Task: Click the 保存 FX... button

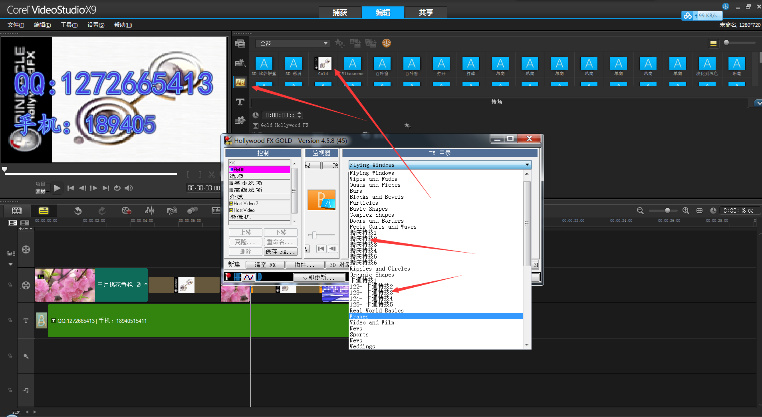Action: tap(280, 252)
